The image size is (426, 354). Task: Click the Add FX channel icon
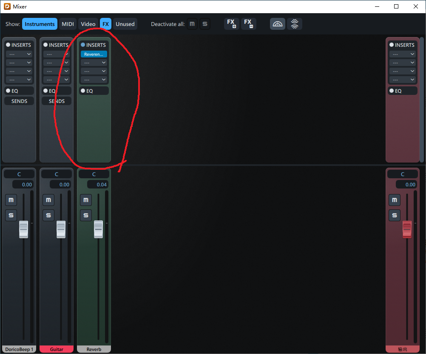point(231,24)
